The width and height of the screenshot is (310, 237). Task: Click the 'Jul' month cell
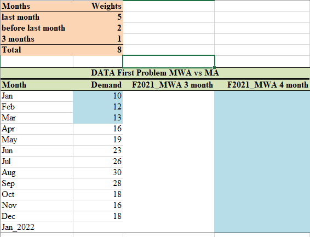pyautogui.click(x=37, y=162)
